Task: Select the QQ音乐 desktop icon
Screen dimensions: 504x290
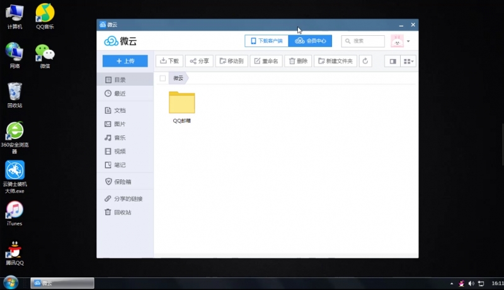Action: [45, 16]
